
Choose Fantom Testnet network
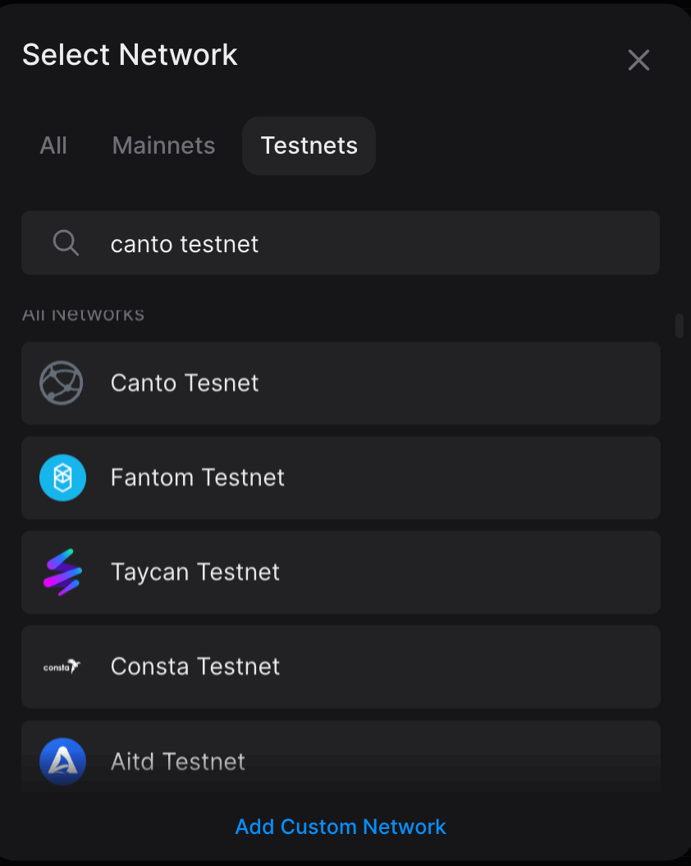pos(341,477)
